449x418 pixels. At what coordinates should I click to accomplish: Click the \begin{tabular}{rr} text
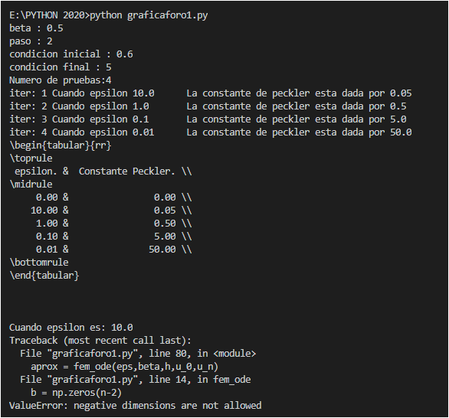(x=60, y=145)
